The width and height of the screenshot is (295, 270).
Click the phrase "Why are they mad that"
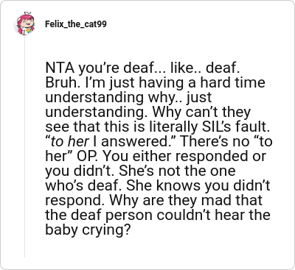point(186,200)
